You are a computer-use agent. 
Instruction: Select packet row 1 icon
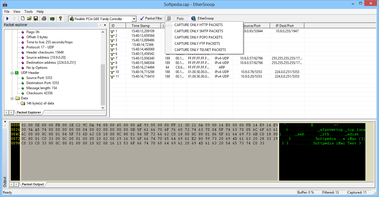point(113,31)
